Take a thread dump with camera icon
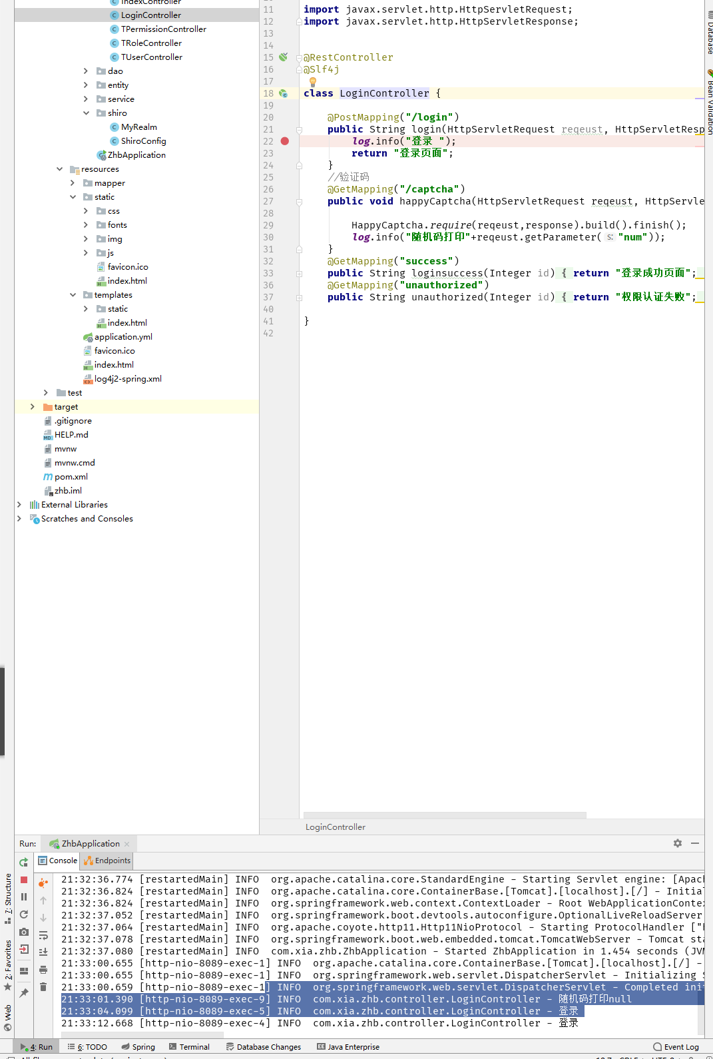713x1059 pixels. 24,932
